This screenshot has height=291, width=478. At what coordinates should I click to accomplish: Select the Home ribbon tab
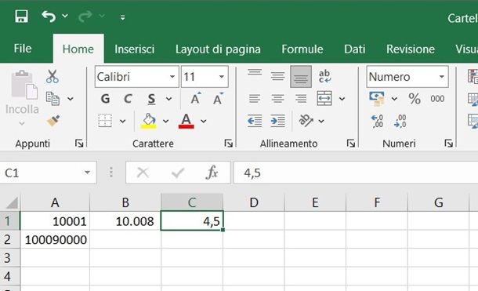78,49
